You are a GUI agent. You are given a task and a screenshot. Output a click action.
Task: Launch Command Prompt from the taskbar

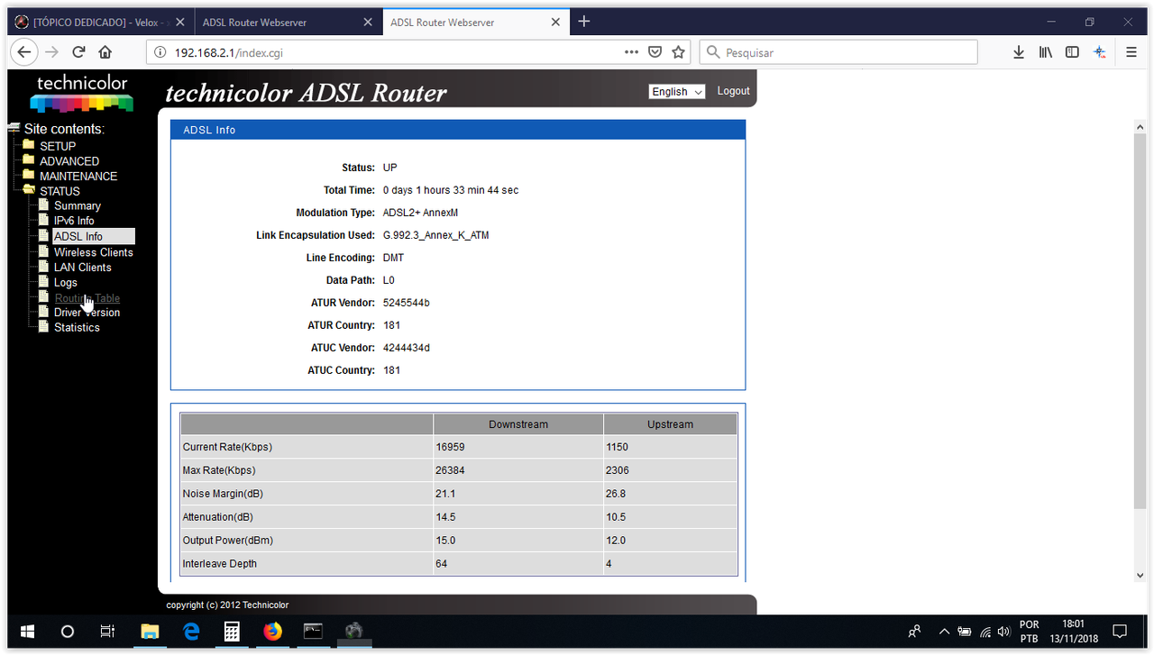313,632
